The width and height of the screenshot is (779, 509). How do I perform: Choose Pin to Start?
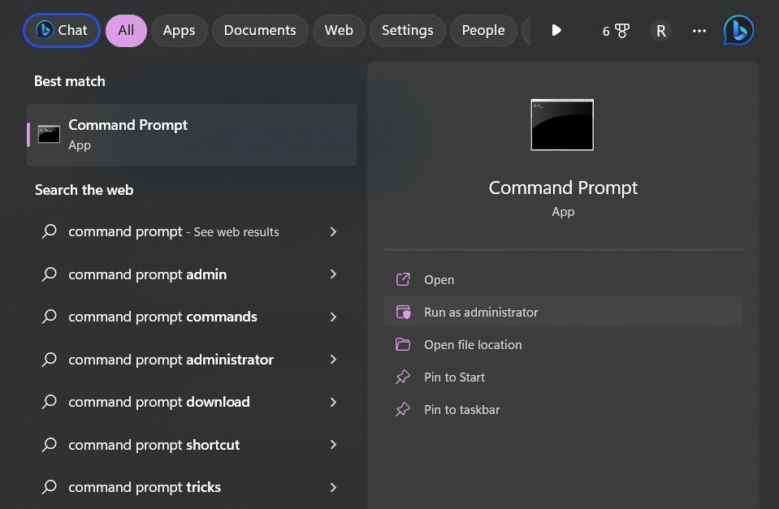pyautogui.click(x=563, y=377)
